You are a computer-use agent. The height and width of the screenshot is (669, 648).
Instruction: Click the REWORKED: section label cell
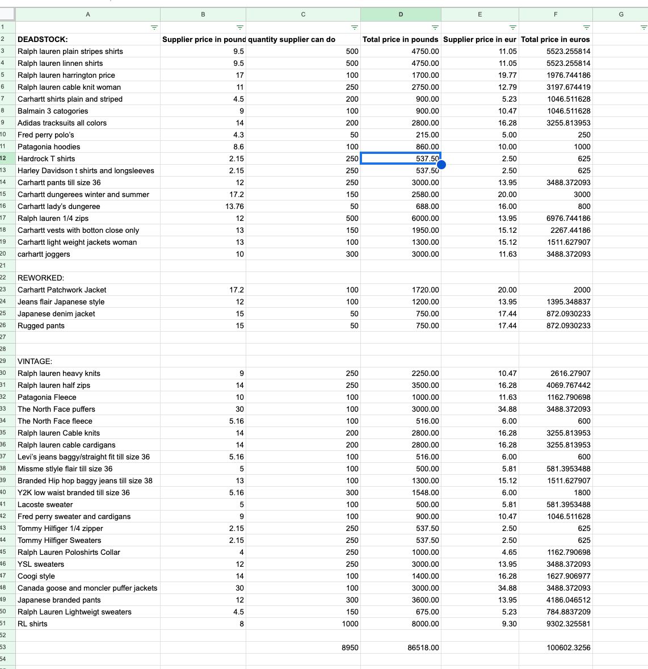pos(88,278)
